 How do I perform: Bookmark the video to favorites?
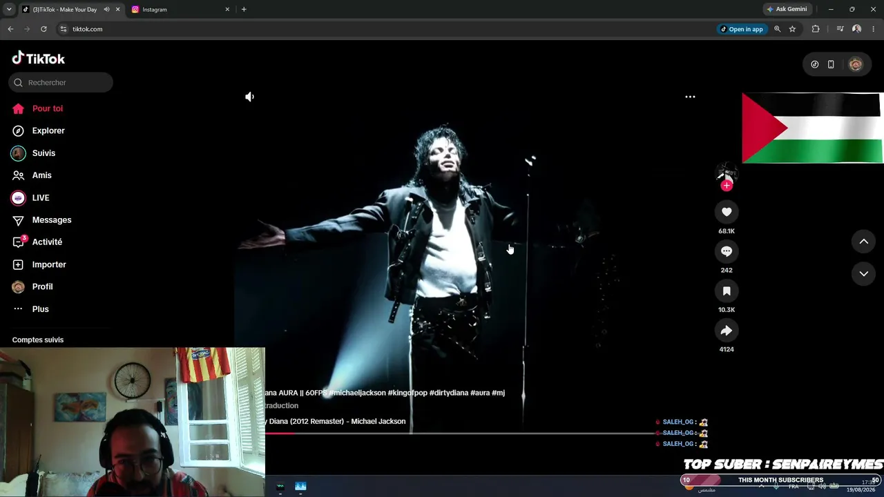pos(727,291)
